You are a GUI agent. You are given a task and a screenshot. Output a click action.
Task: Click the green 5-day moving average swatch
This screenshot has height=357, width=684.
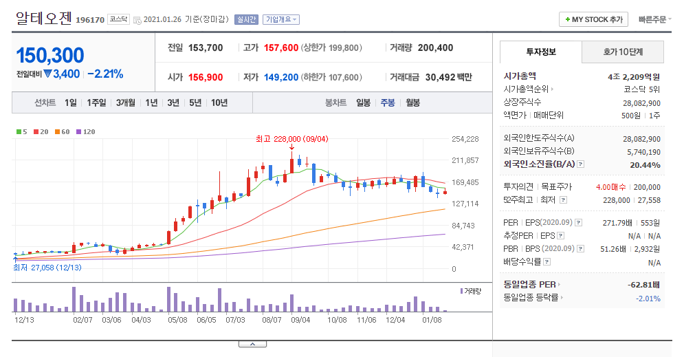click(x=19, y=132)
